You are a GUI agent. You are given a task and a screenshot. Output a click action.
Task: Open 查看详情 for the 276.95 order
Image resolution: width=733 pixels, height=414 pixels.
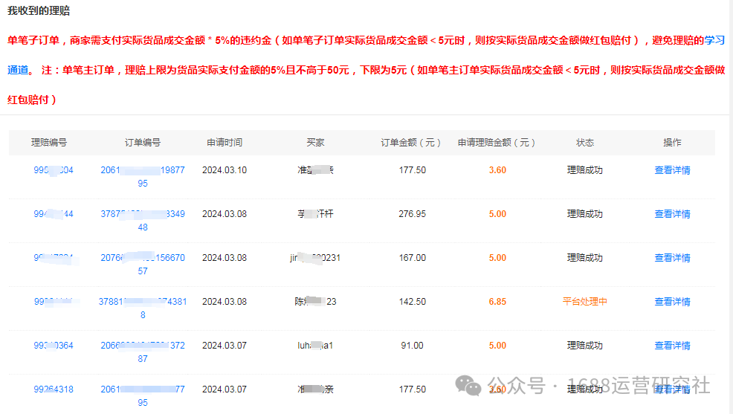click(x=672, y=214)
